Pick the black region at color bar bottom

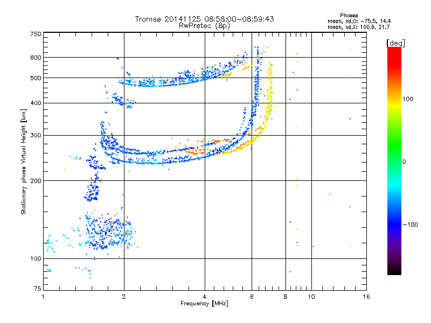tap(394, 271)
